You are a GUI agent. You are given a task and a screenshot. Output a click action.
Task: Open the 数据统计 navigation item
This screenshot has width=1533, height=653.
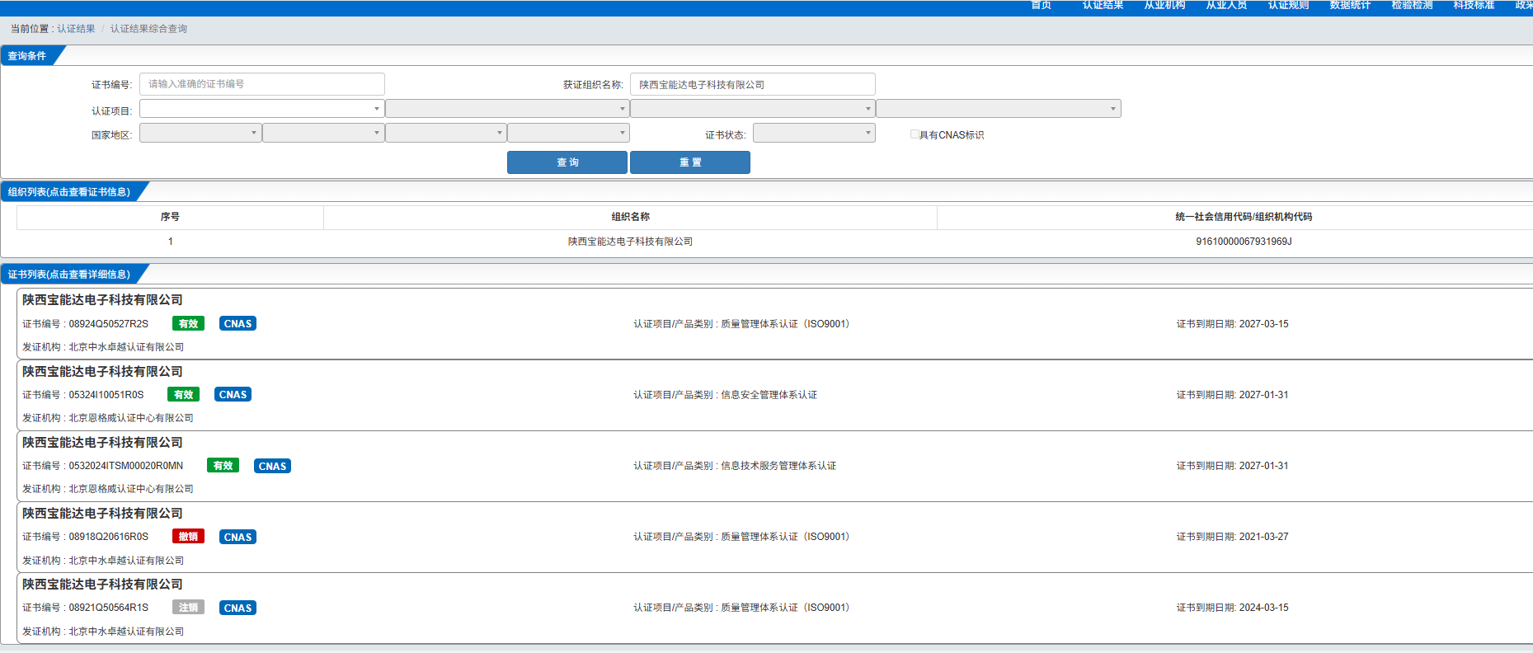pos(1350,5)
